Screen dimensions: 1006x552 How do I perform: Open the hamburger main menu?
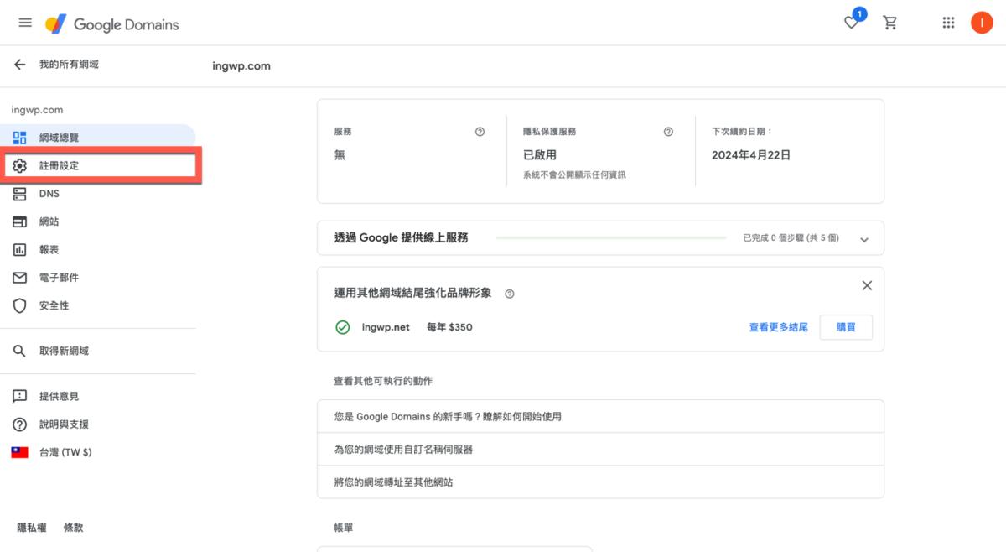tap(25, 23)
